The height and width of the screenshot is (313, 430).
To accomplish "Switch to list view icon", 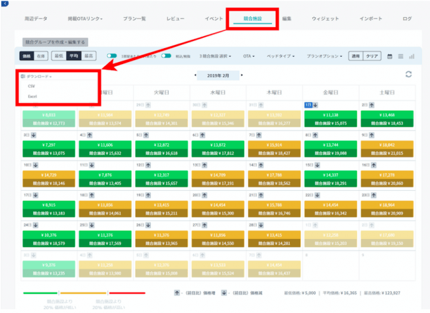I will [401, 56].
